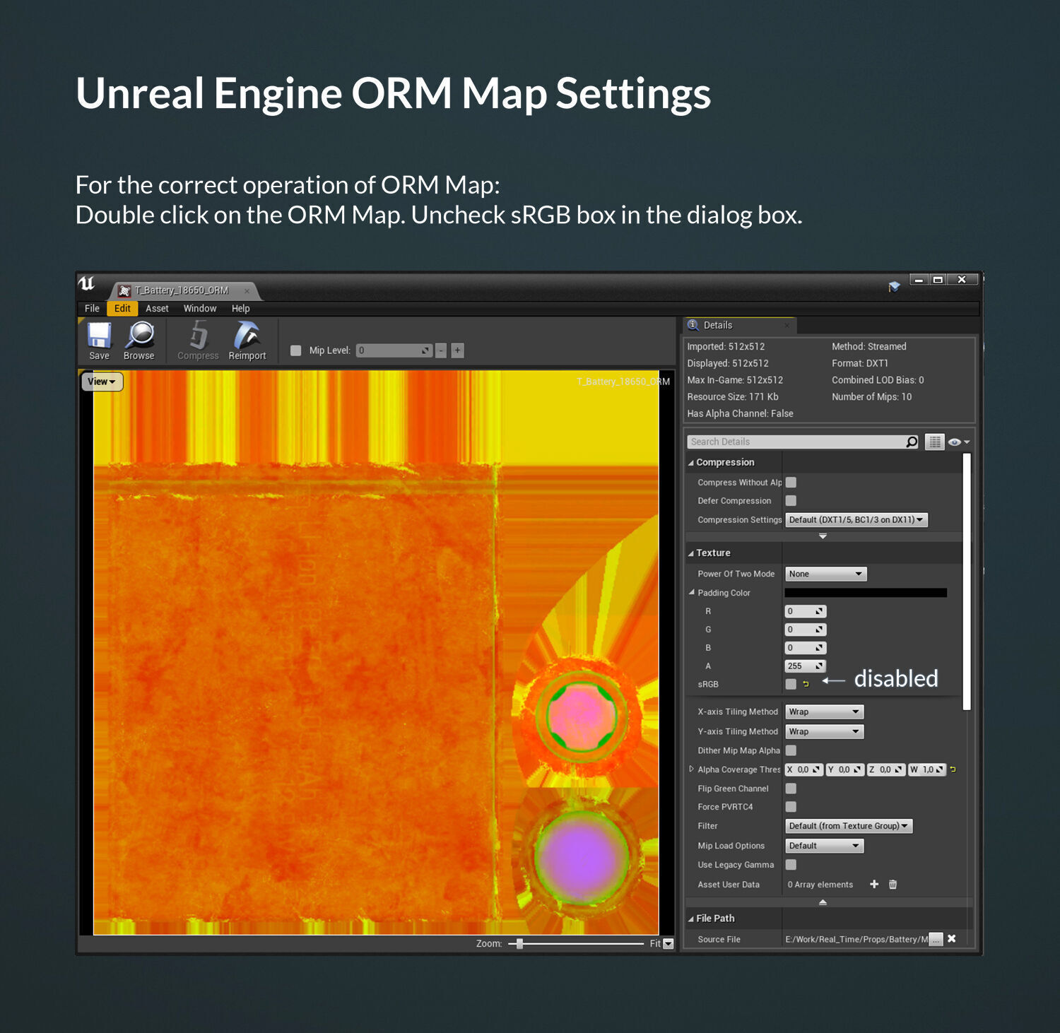Click the Unreal Engine logo icon
The image size is (1060, 1033).
(x=86, y=283)
